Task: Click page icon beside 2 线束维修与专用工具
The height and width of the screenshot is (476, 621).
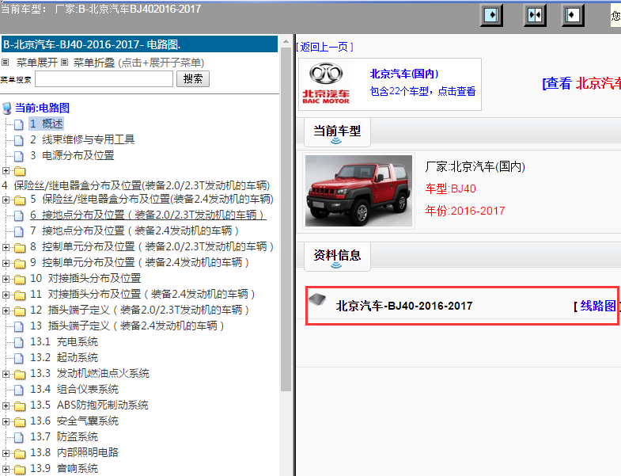Action: click(19, 140)
